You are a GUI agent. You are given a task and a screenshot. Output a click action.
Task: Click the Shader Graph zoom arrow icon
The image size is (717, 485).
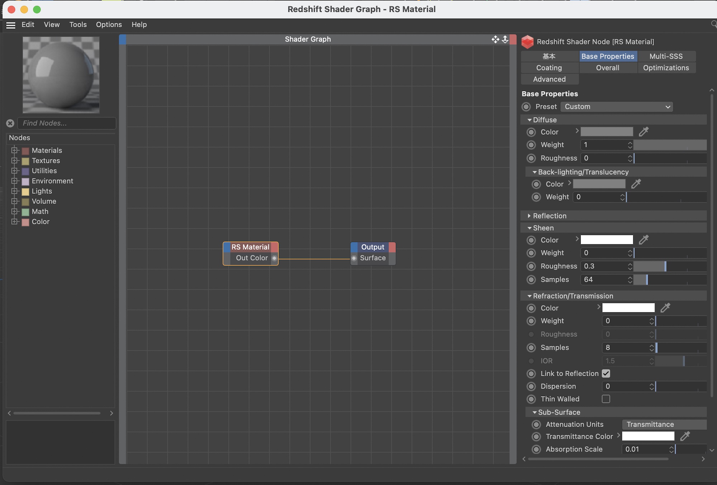pos(505,39)
